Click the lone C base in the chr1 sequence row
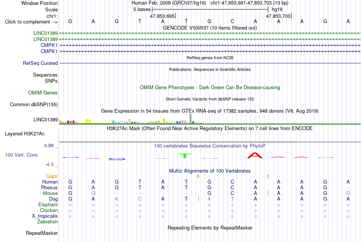The image size is (361, 242). tap(232, 21)
